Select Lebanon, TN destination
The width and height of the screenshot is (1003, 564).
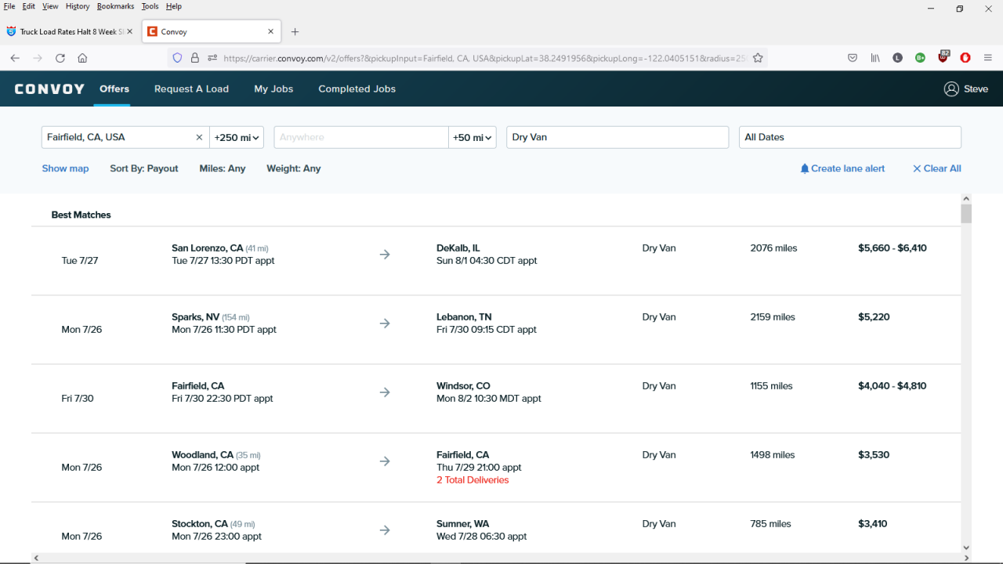click(464, 317)
